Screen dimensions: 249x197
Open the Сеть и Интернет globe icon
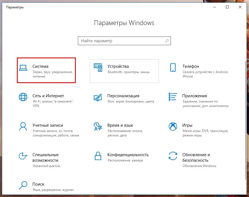[23, 97]
